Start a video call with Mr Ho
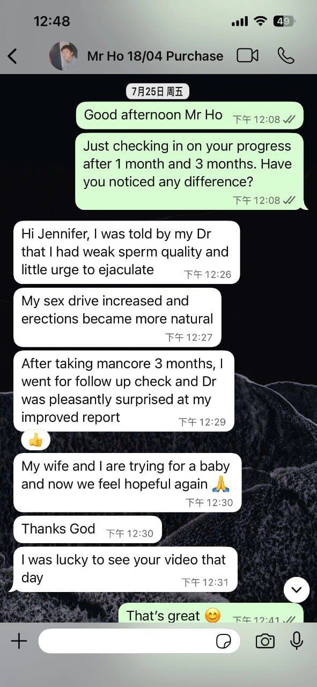 (x=248, y=55)
